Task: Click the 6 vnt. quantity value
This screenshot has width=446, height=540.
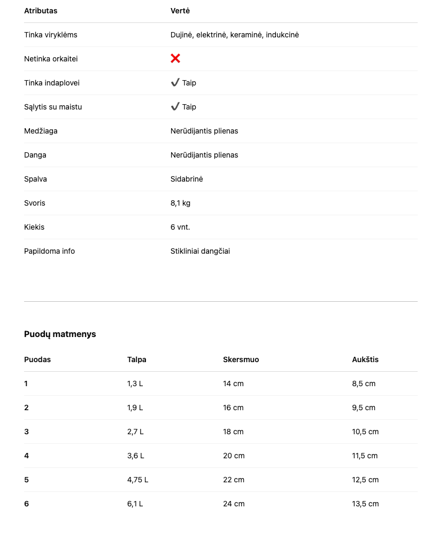Action: tap(180, 227)
